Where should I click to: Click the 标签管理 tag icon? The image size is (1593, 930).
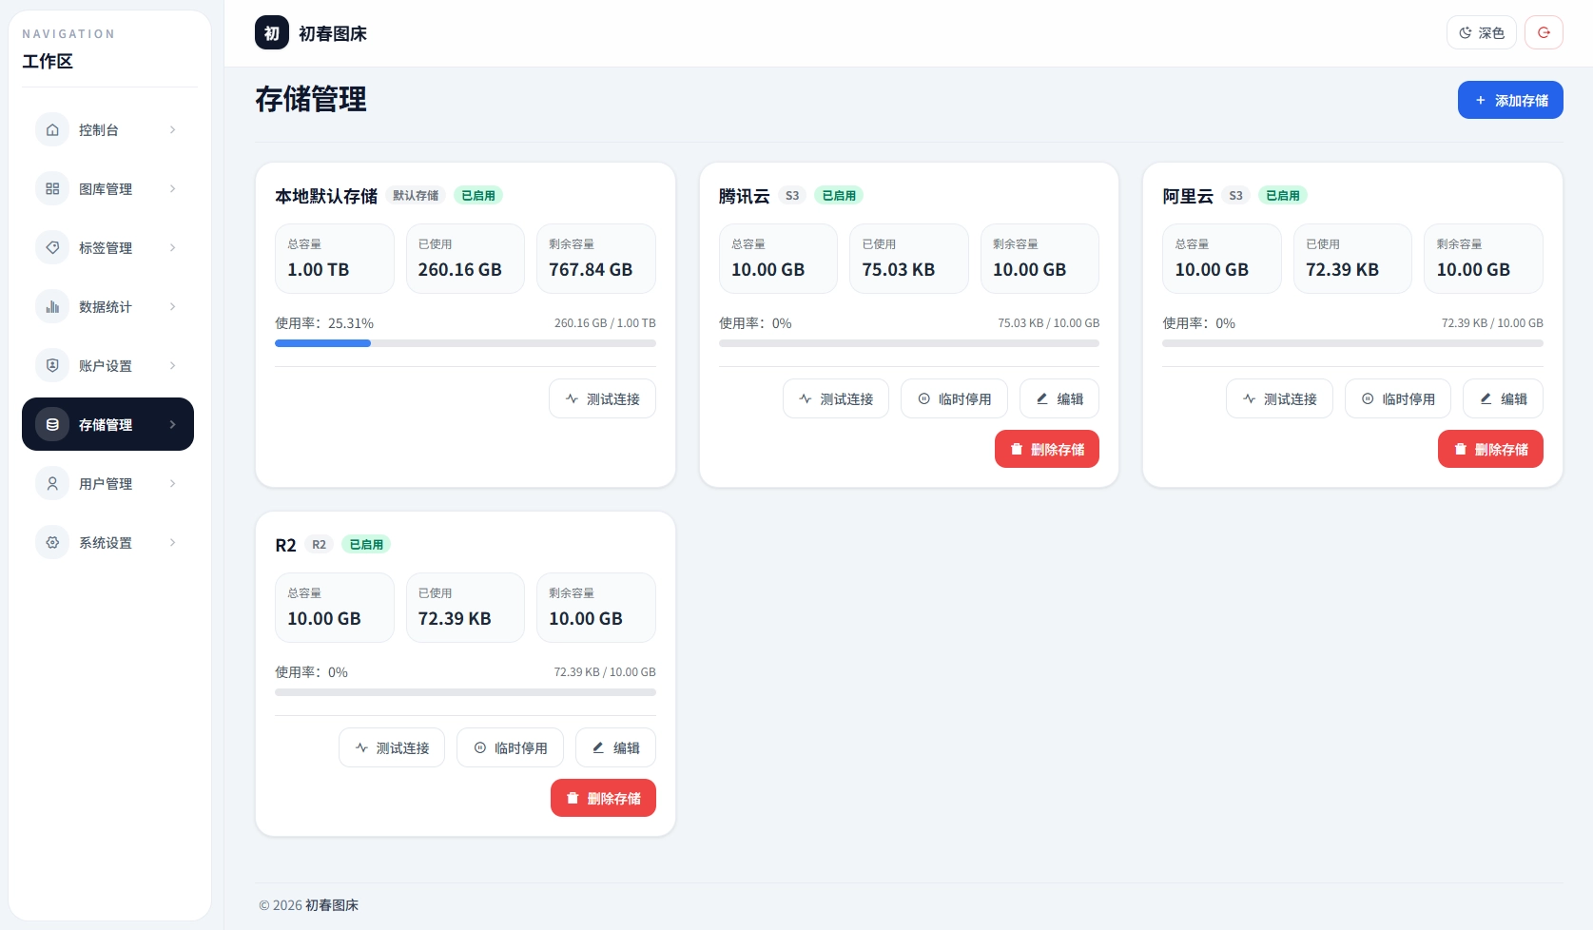[52, 247]
